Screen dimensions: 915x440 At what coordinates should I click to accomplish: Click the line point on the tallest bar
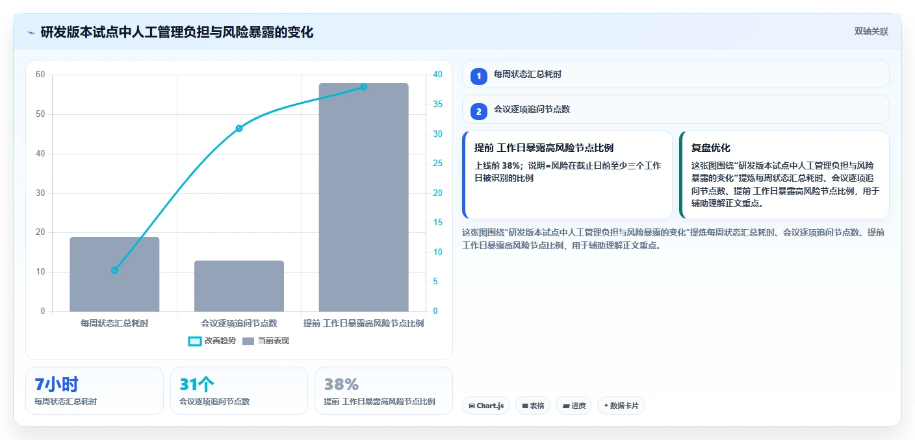tap(364, 87)
